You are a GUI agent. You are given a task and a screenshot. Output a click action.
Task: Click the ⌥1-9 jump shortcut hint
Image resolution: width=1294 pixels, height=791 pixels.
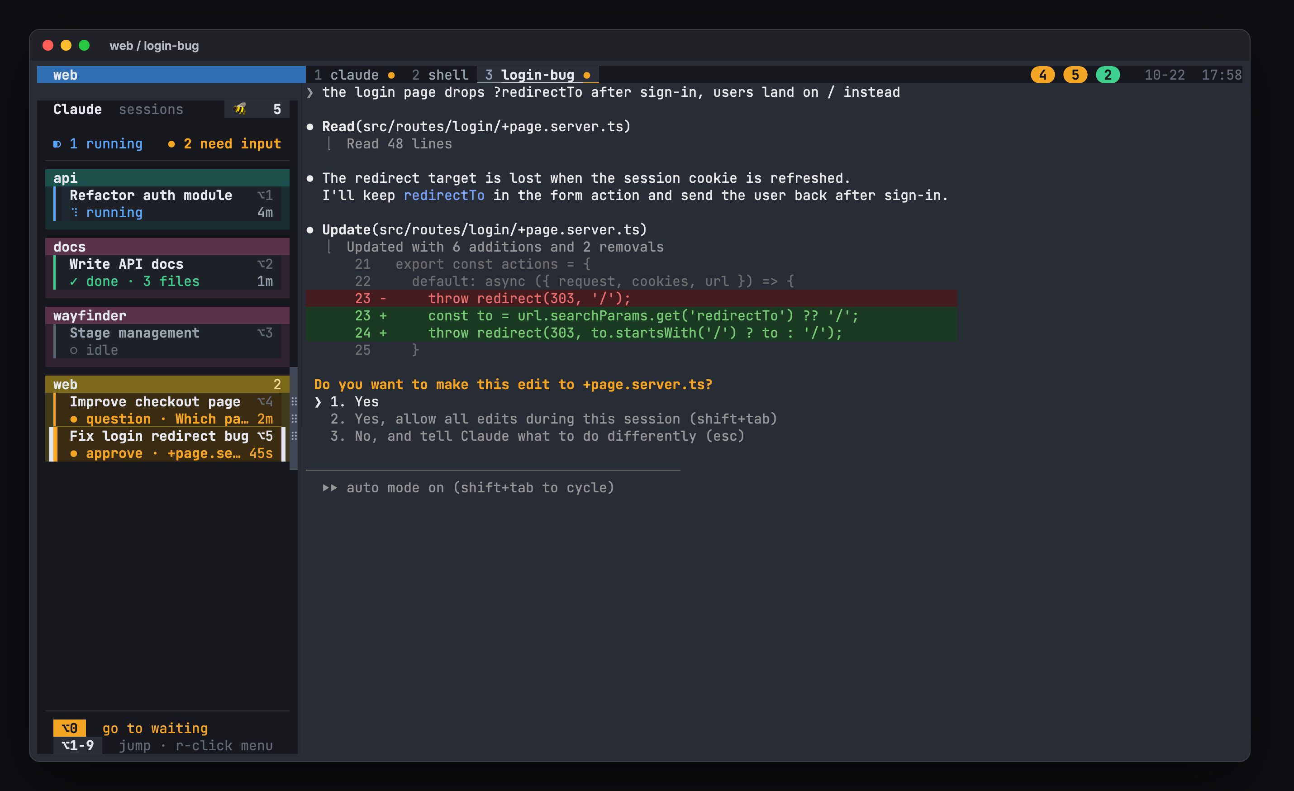click(x=163, y=745)
